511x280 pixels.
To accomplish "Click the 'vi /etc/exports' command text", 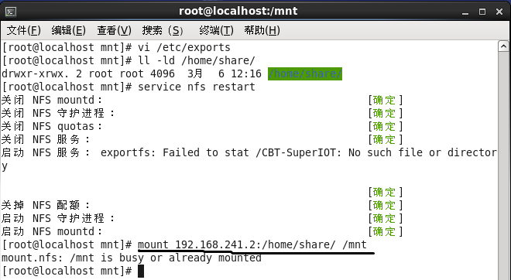I will (x=184, y=47).
